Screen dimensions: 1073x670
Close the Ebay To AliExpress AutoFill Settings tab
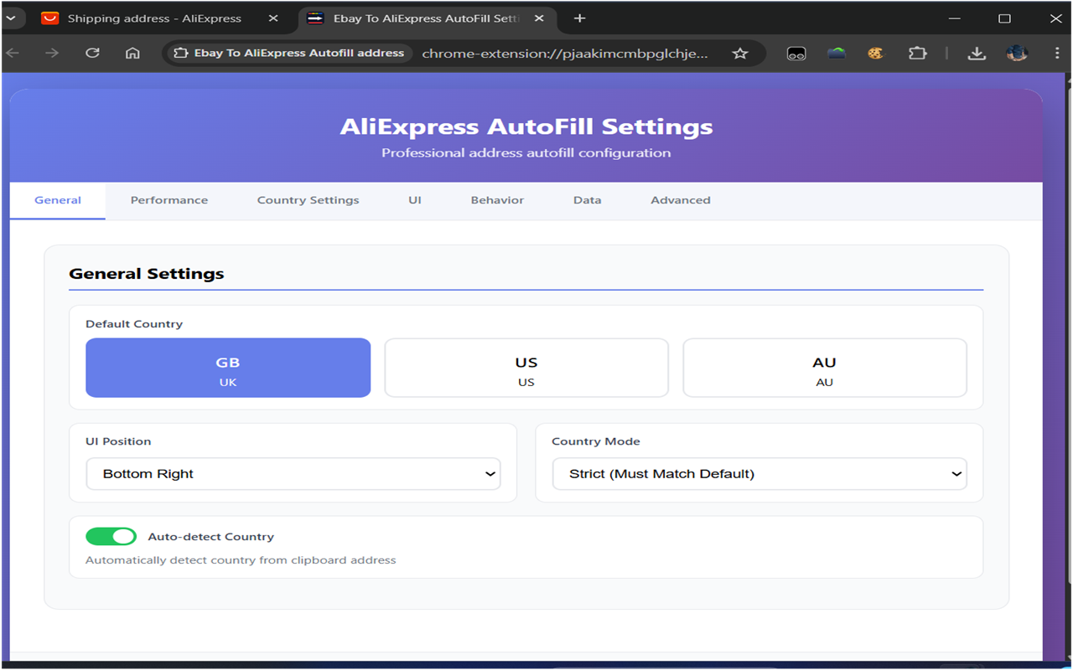pos(539,18)
